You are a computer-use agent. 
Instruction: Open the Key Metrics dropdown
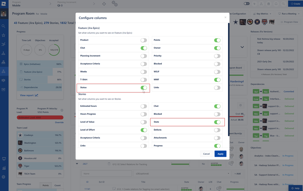click(262, 14)
